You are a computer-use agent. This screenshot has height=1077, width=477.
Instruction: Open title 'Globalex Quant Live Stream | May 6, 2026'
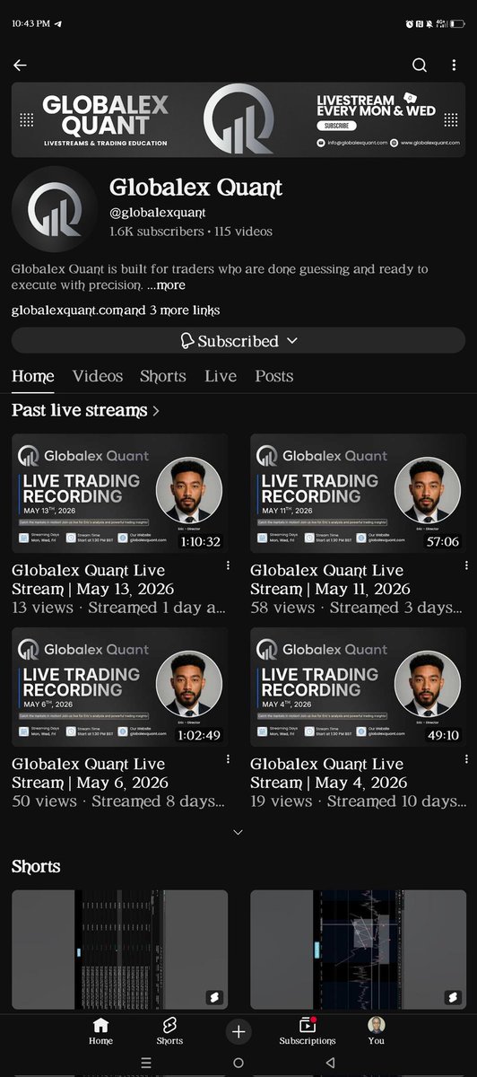90,774
